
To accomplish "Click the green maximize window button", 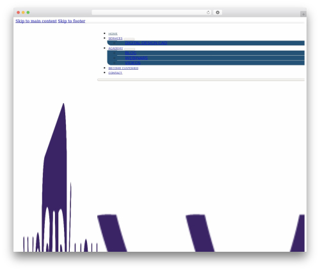I will coord(28,12).
